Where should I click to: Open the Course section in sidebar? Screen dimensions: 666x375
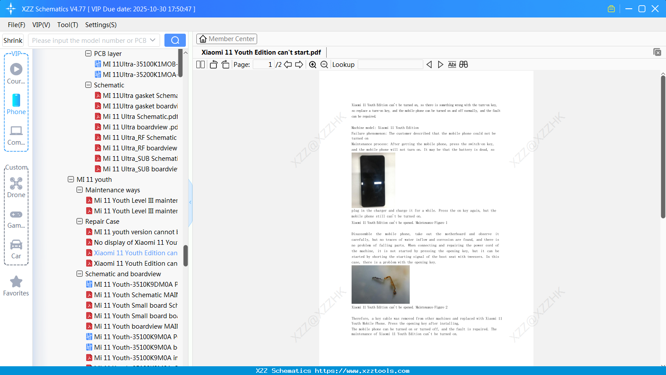pyautogui.click(x=16, y=73)
